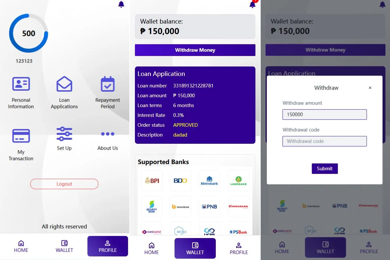Focus the Withdraw amount field
This screenshot has width=390, height=260.
click(x=325, y=115)
